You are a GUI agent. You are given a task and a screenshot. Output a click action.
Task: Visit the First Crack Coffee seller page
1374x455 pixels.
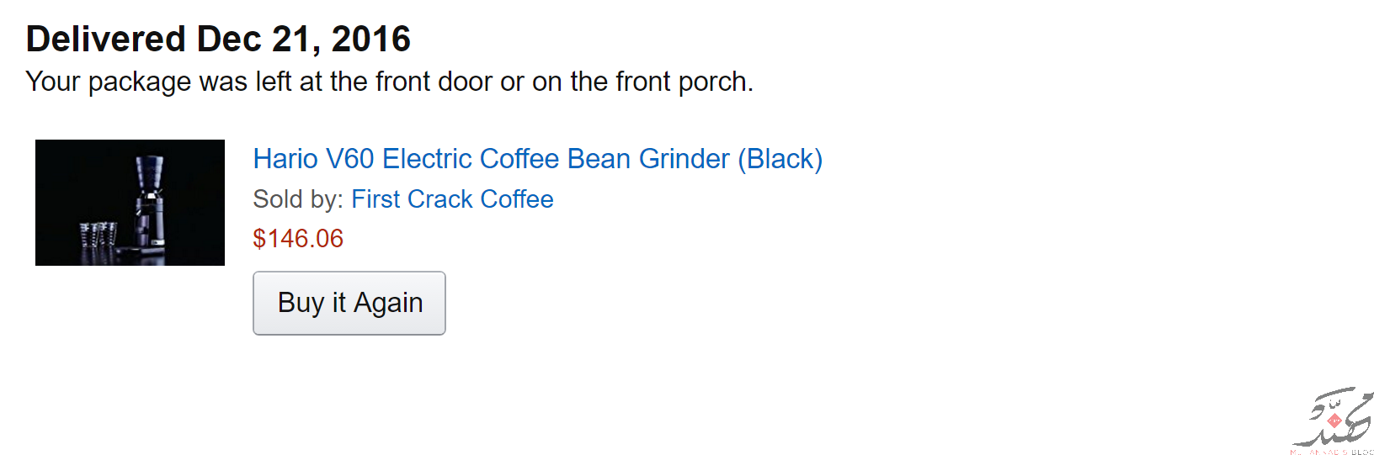pyautogui.click(x=452, y=199)
